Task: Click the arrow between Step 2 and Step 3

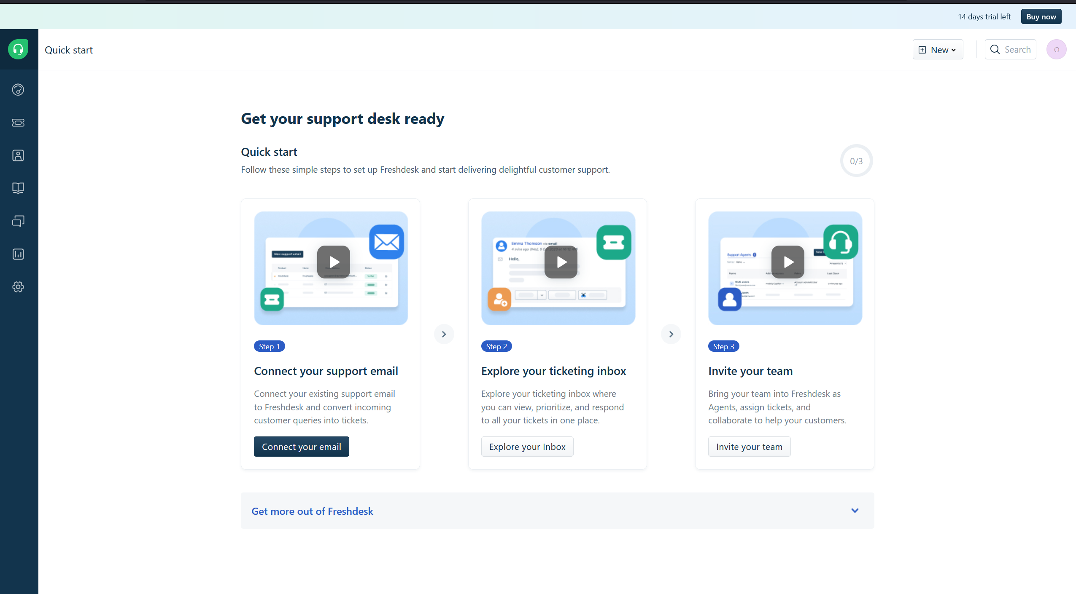Action: pos(671,334)
